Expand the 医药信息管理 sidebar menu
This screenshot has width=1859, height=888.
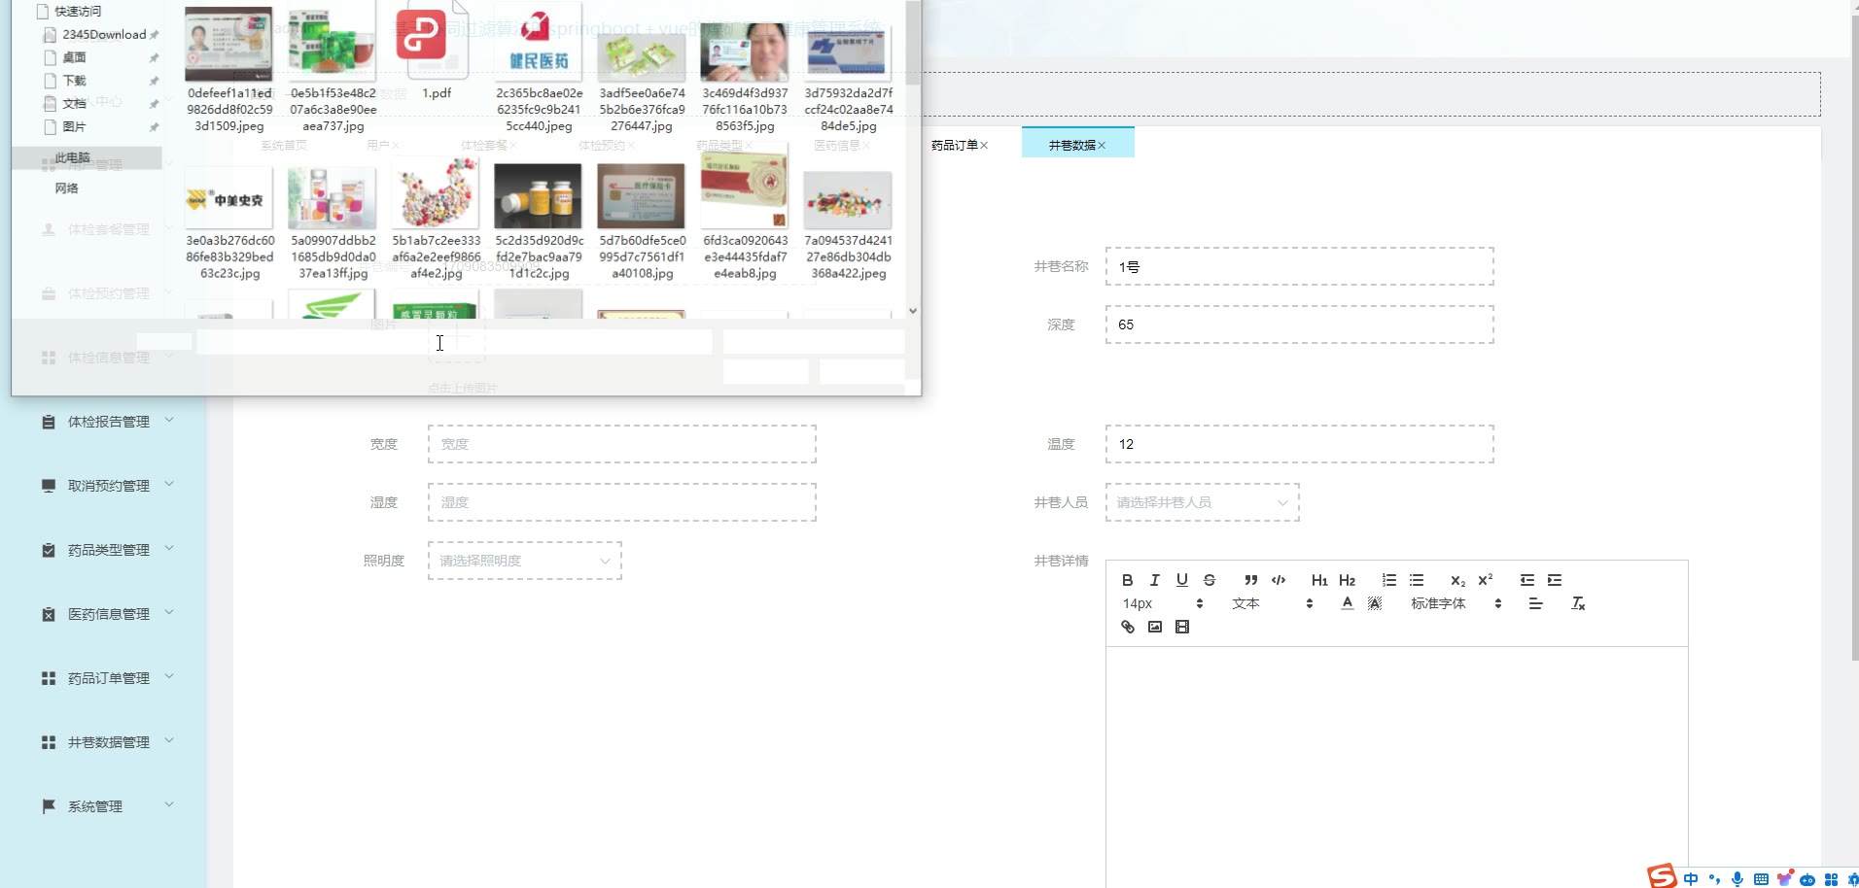point(108,614)
